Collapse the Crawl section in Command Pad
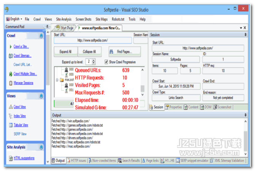This screenshot has width=255, height=171. [41, 36]
